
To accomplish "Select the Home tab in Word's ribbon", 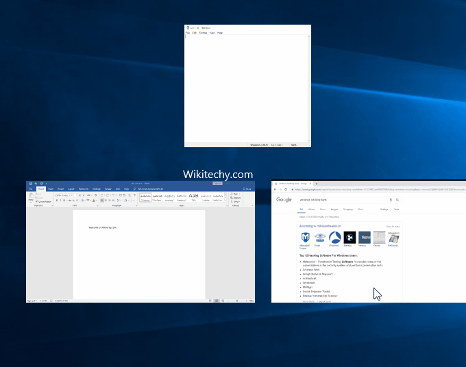I will pos(41,189).
